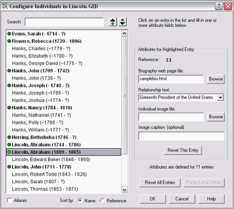Click the help question mark in title bar
This screenshot has width=234, height=209.
[219, 6]
